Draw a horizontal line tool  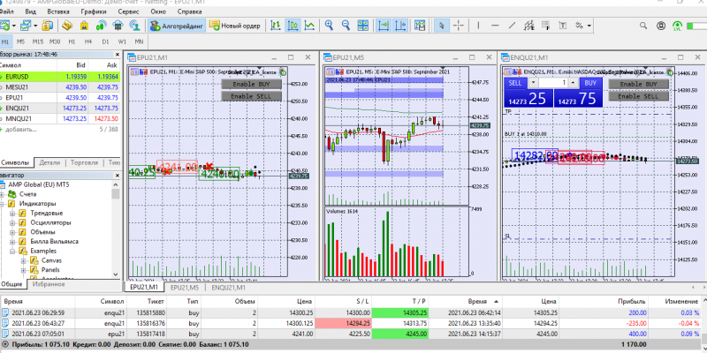(495, 26)
